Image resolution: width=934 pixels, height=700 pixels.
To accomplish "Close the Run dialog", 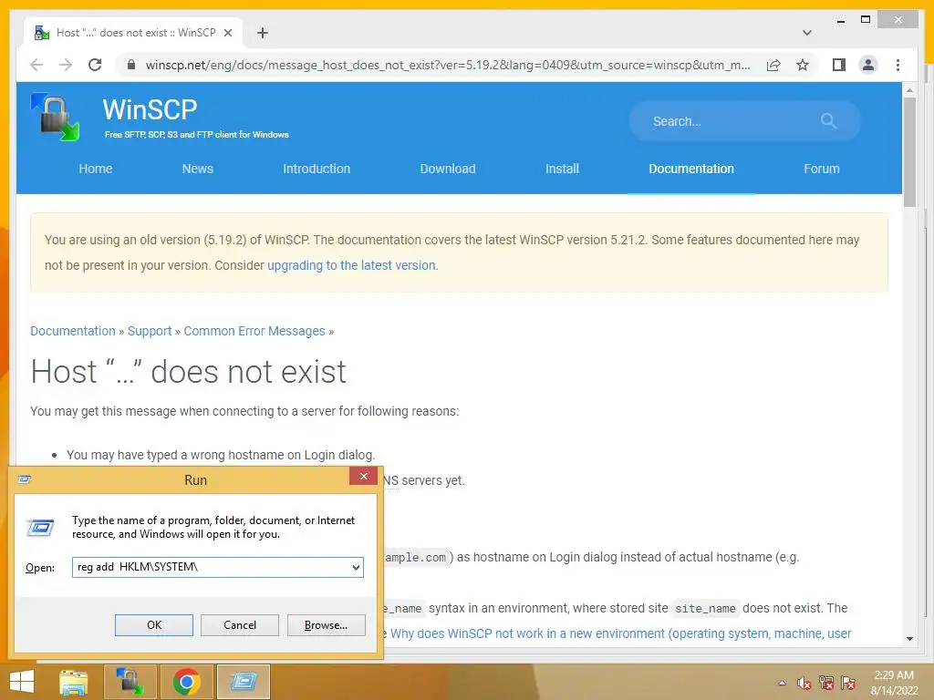I will pyautogui.click(x=363, y=476).
